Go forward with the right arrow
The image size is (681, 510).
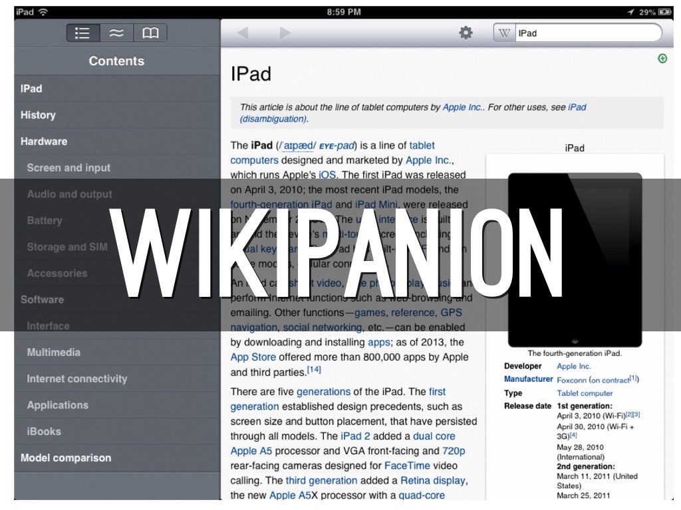point(285,33)
